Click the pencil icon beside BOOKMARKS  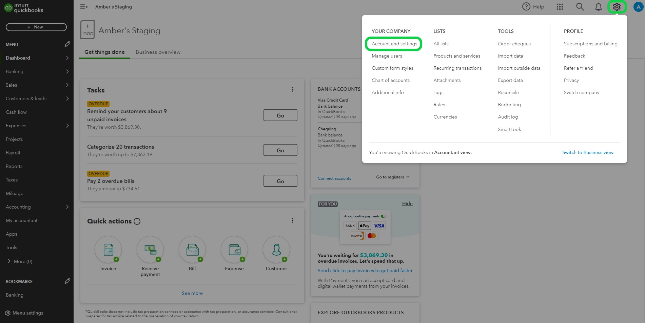(67, 281)
